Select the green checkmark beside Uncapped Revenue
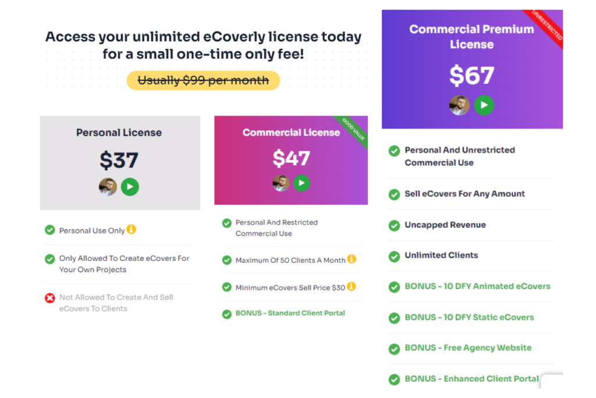Viewport: 596px width, 398px height. [393, 225]
